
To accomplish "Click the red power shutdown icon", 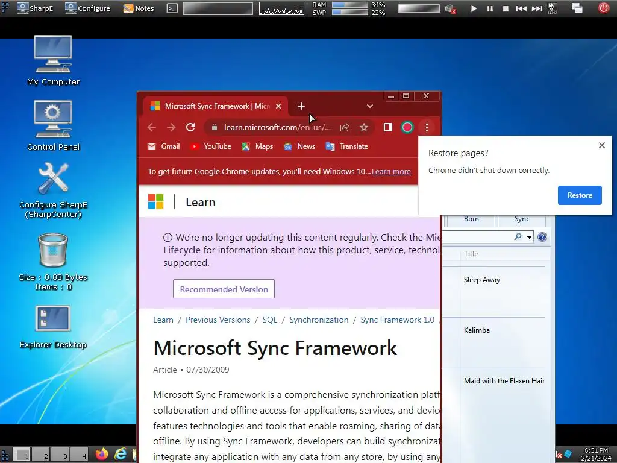I will 603,8.
